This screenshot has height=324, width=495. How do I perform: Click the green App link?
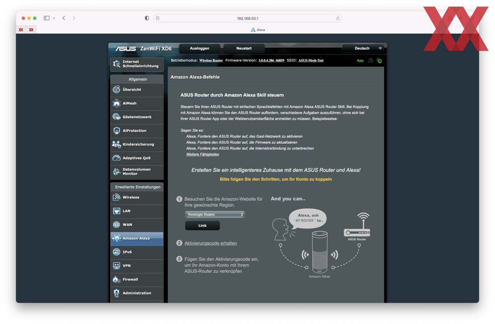[360, 60]
